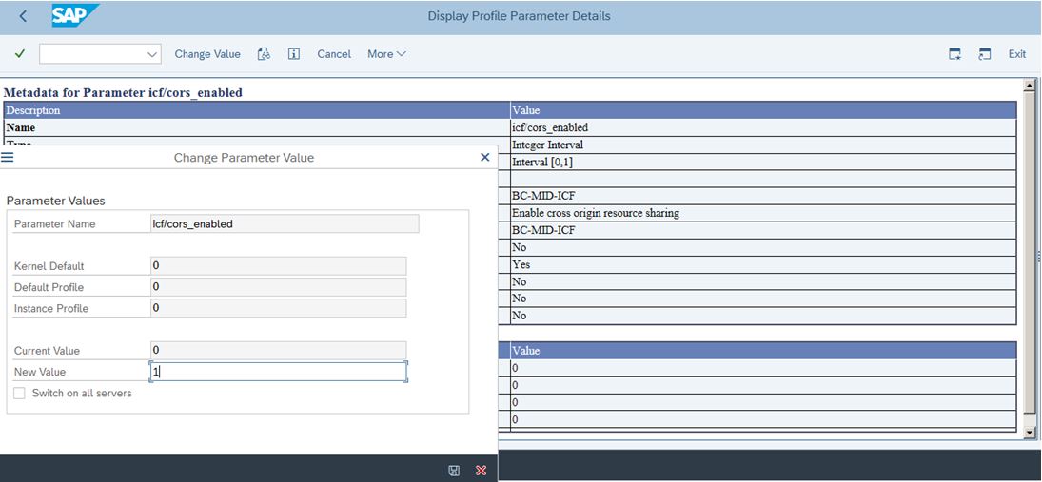Open the transaction command field dropdown
This screenshot has height=482, width=1042.
152,54
